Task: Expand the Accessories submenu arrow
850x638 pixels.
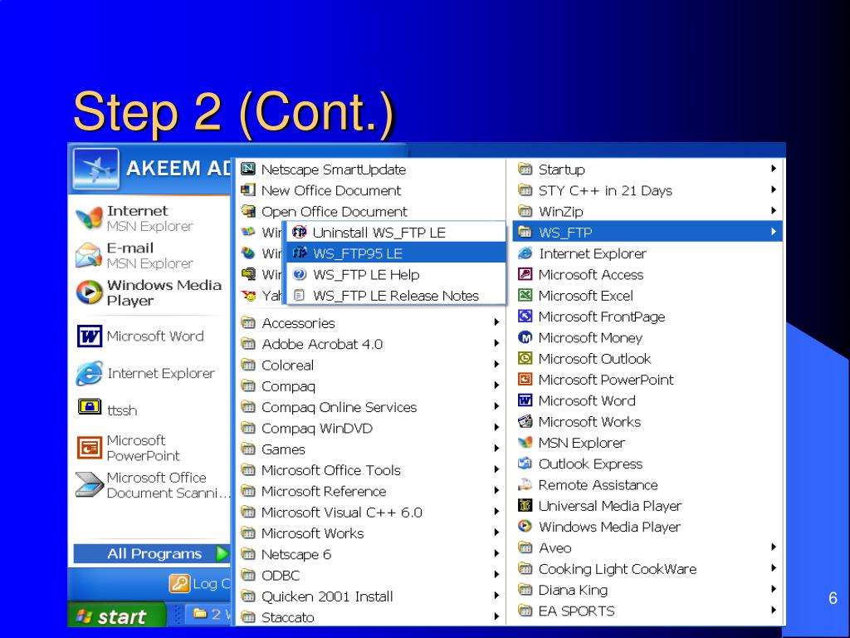Action: (496, 322)
